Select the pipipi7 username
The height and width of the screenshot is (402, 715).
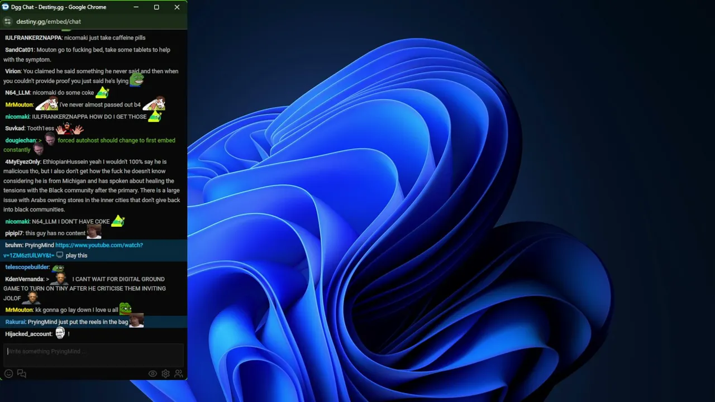tap(14, 233)
